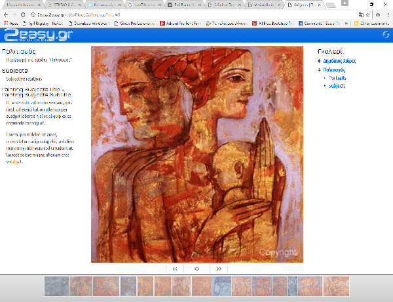Open the translate page icon

[x=361, y=15]
